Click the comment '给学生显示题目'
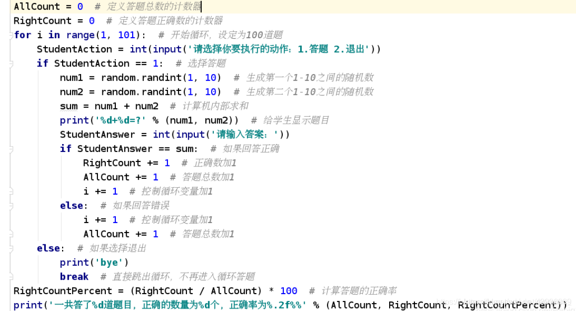This screenshot has height=311, width=576. click(296, 120)
